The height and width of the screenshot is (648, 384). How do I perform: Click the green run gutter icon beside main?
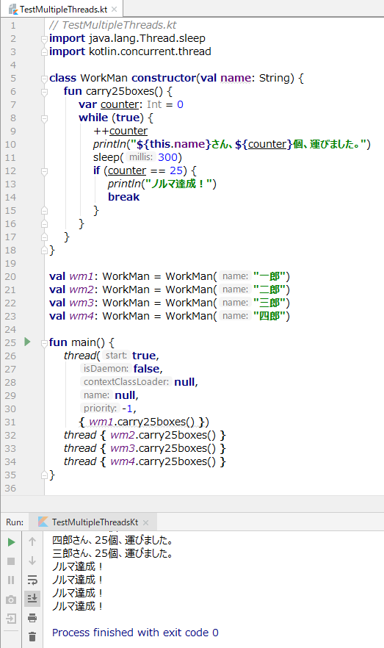coord(27,342)
